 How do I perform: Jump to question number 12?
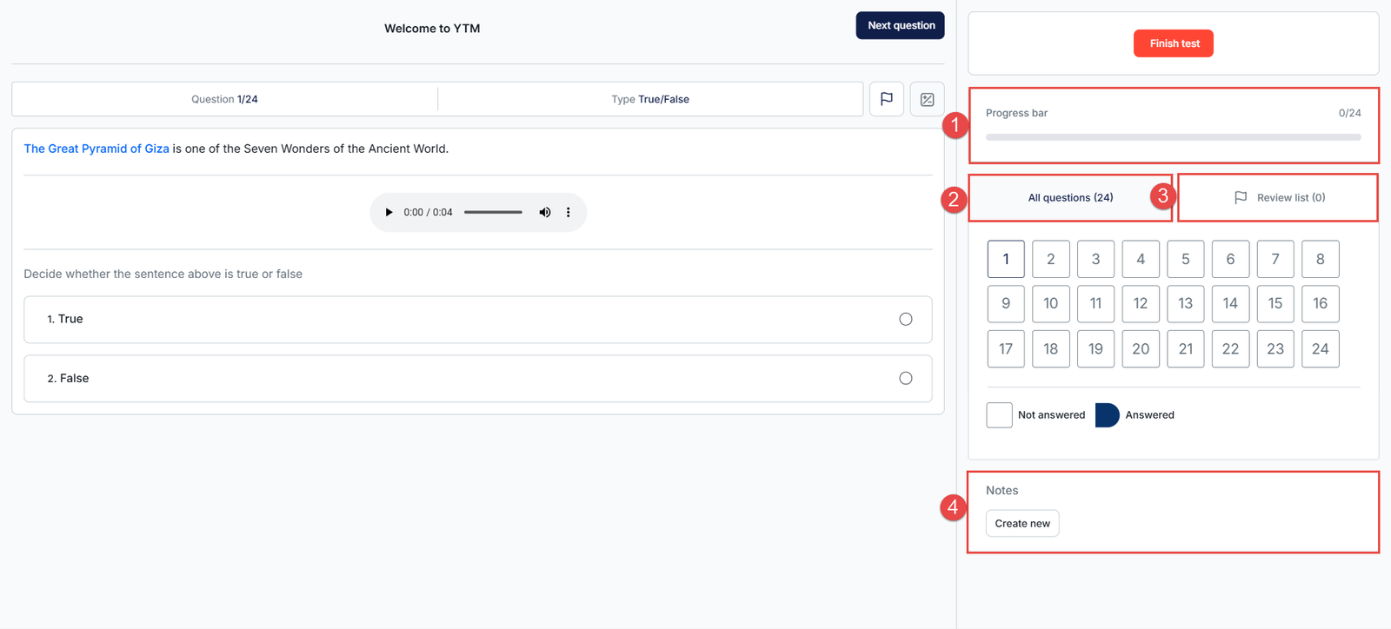[x=1141, y=303]
